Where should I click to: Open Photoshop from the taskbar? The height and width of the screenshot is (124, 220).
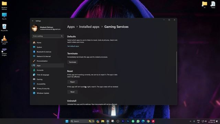pyautogui.click(x=128, y=121)
